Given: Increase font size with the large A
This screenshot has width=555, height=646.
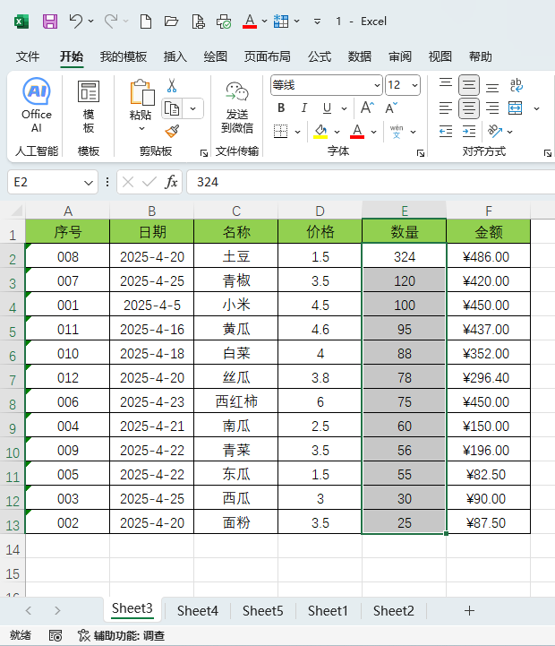Looking at the screenshot, I should point(367,108).
